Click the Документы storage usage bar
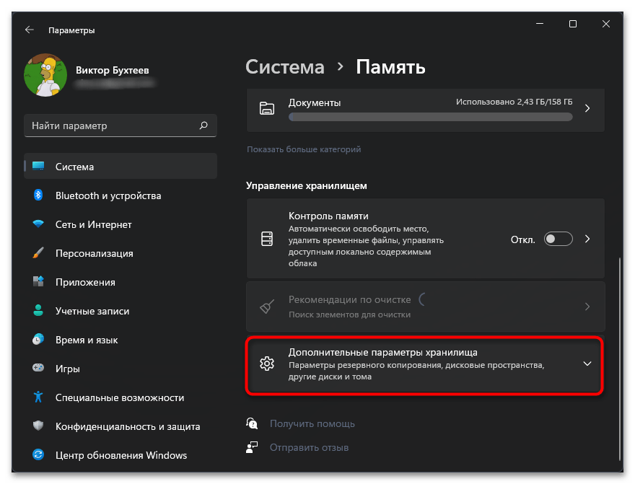 [430, 116]
